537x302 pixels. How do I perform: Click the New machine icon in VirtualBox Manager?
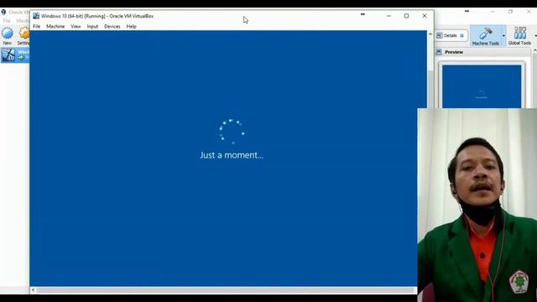(x=8, y=34)
